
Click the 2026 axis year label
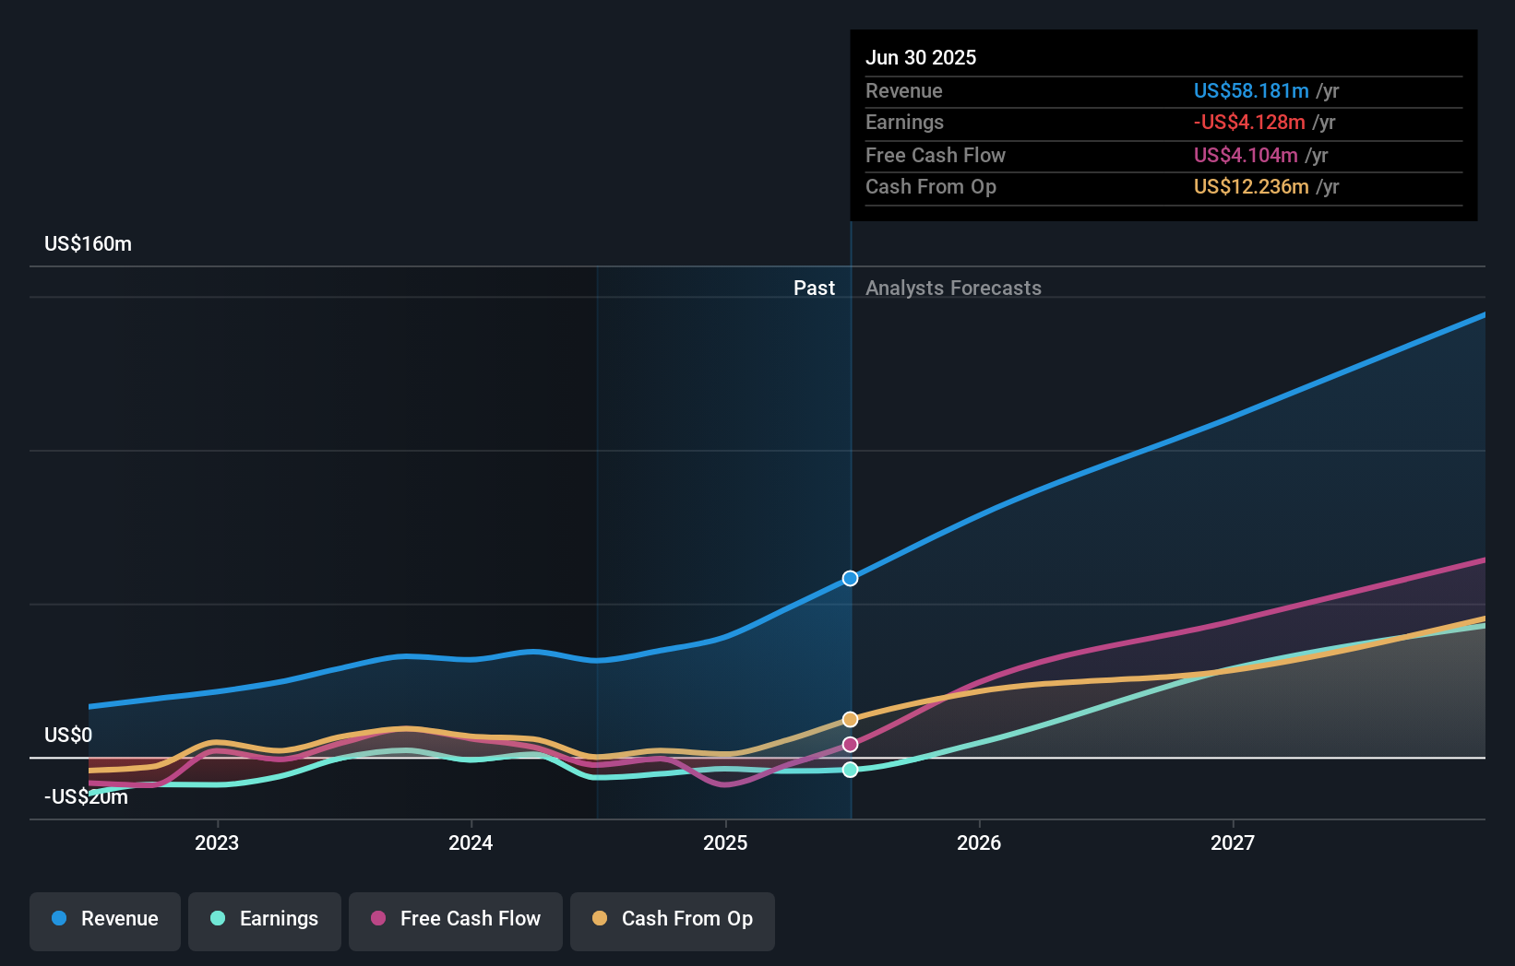pos(981,842)
